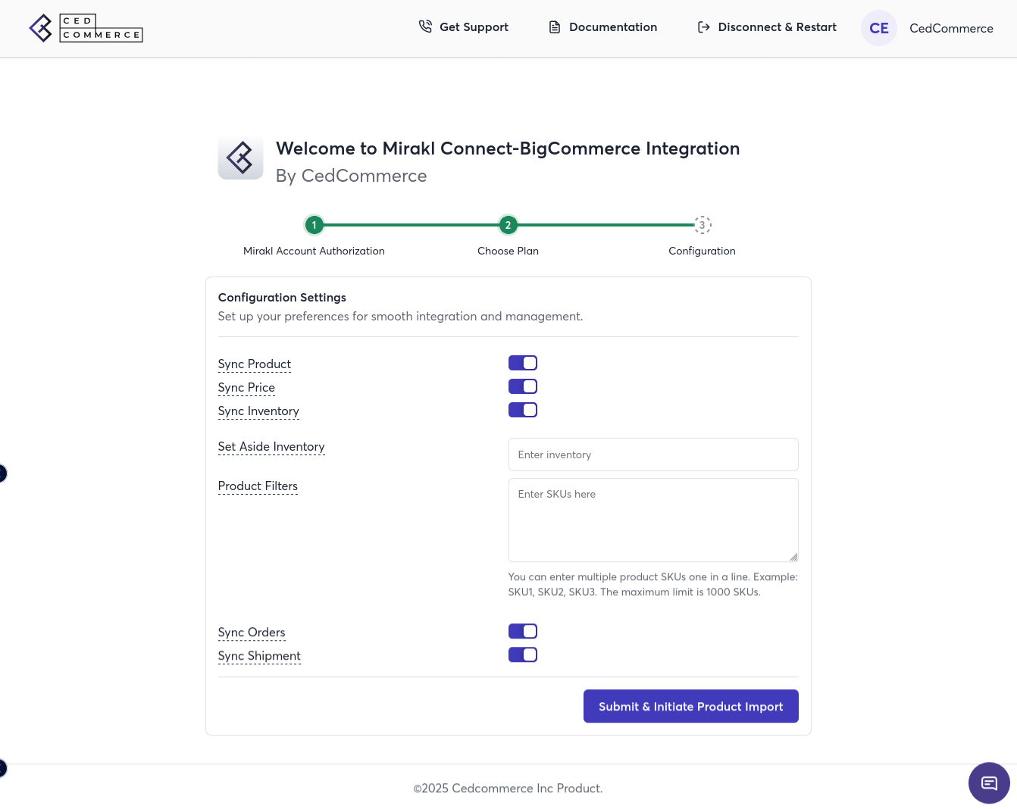Click the Get Support phone icon
This screenshot has width=1017, height=809.
425,27
